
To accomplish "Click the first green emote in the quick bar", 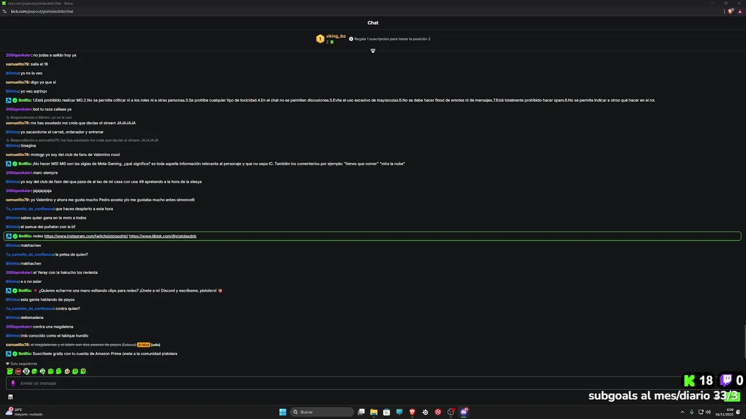I will pos(10,371).
